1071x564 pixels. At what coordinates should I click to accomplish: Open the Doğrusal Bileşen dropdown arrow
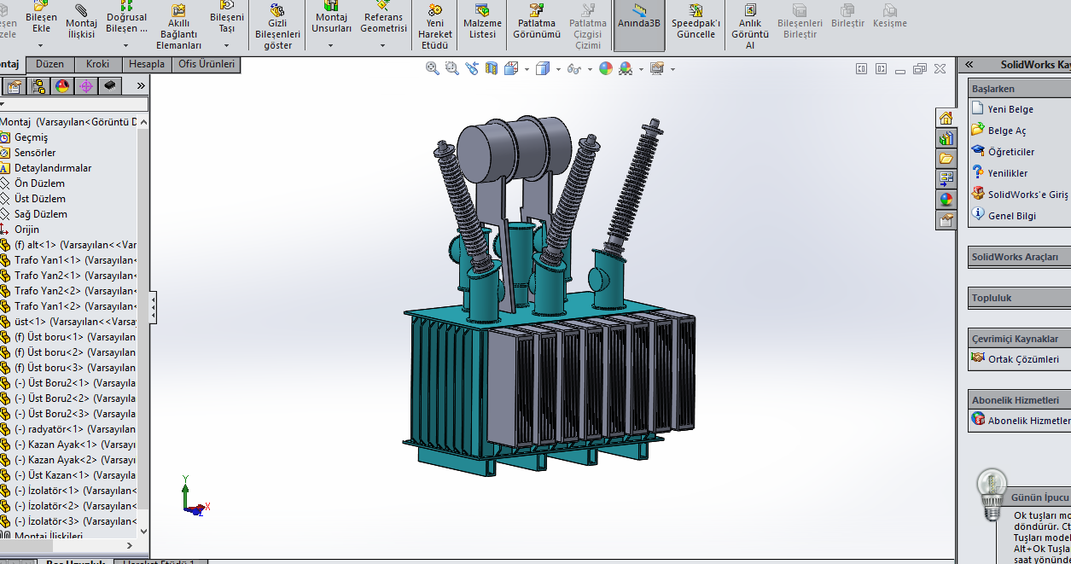tap(125, 45)
